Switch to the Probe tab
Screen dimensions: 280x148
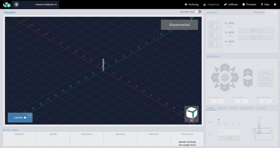211,108
